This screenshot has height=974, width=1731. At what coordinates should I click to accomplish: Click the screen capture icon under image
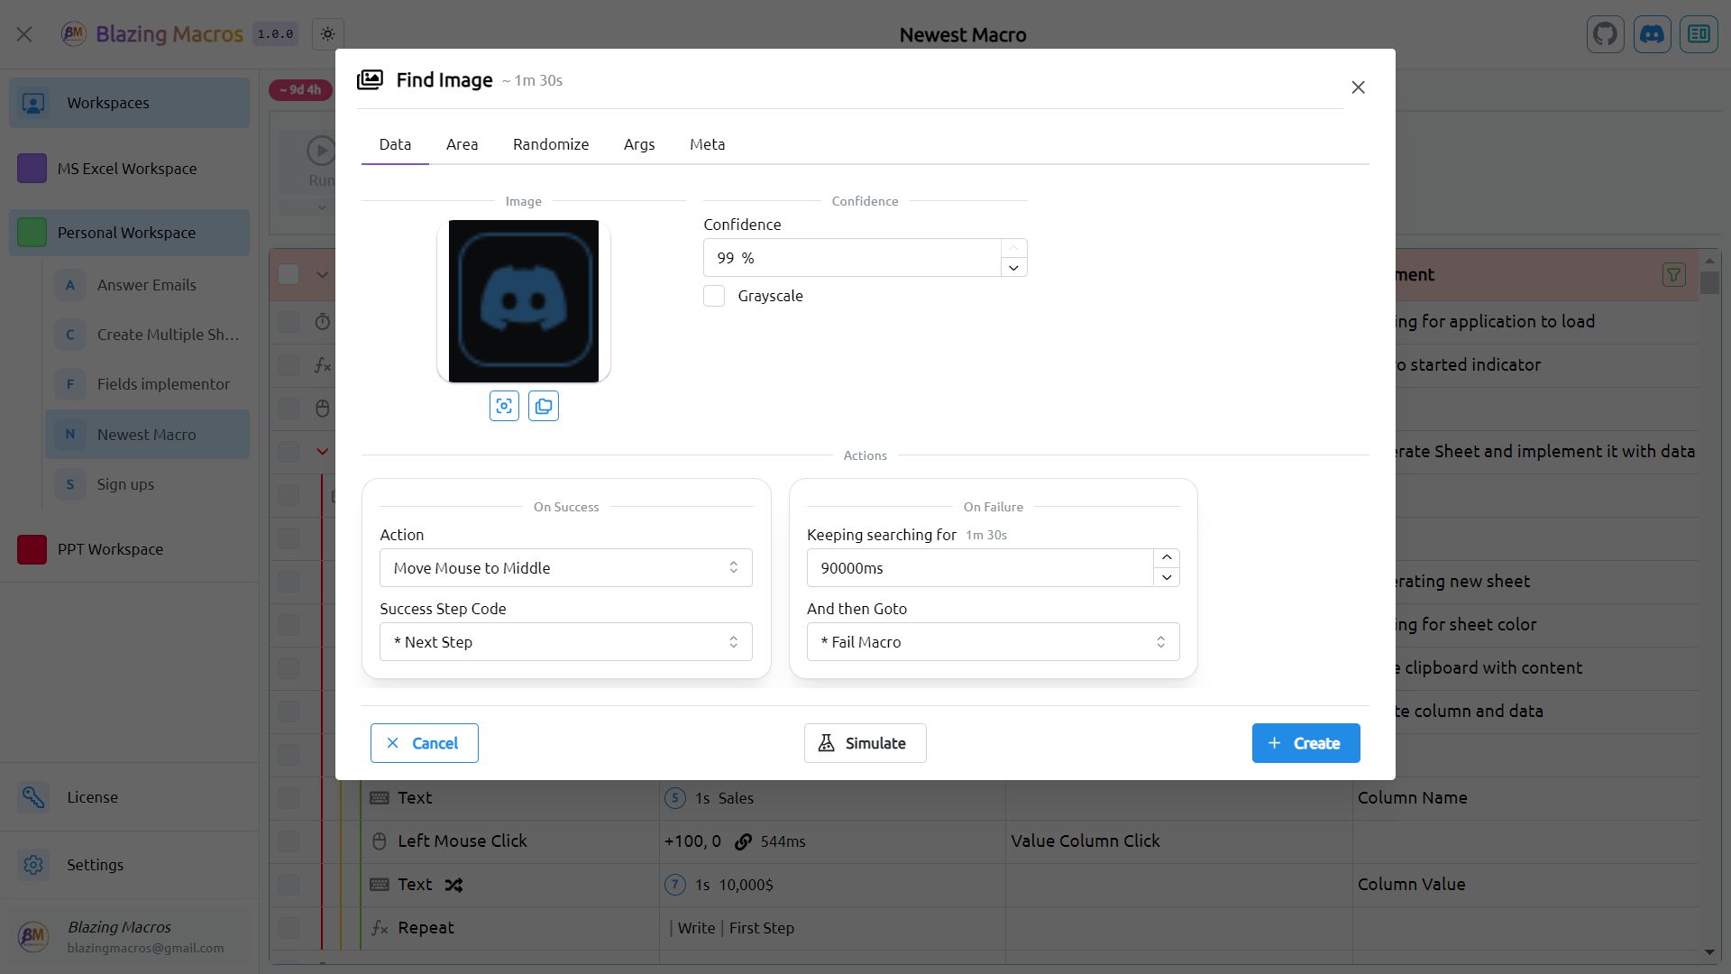point(504,406)
